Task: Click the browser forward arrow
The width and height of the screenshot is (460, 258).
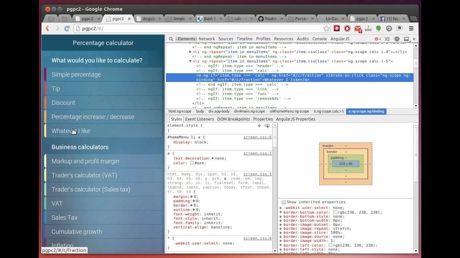Action: coord(57,29)
